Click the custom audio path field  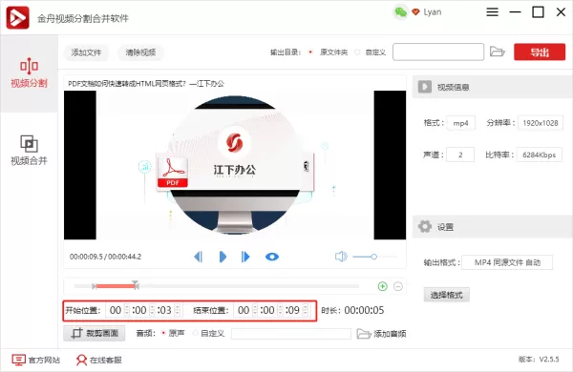pos(291,334)
